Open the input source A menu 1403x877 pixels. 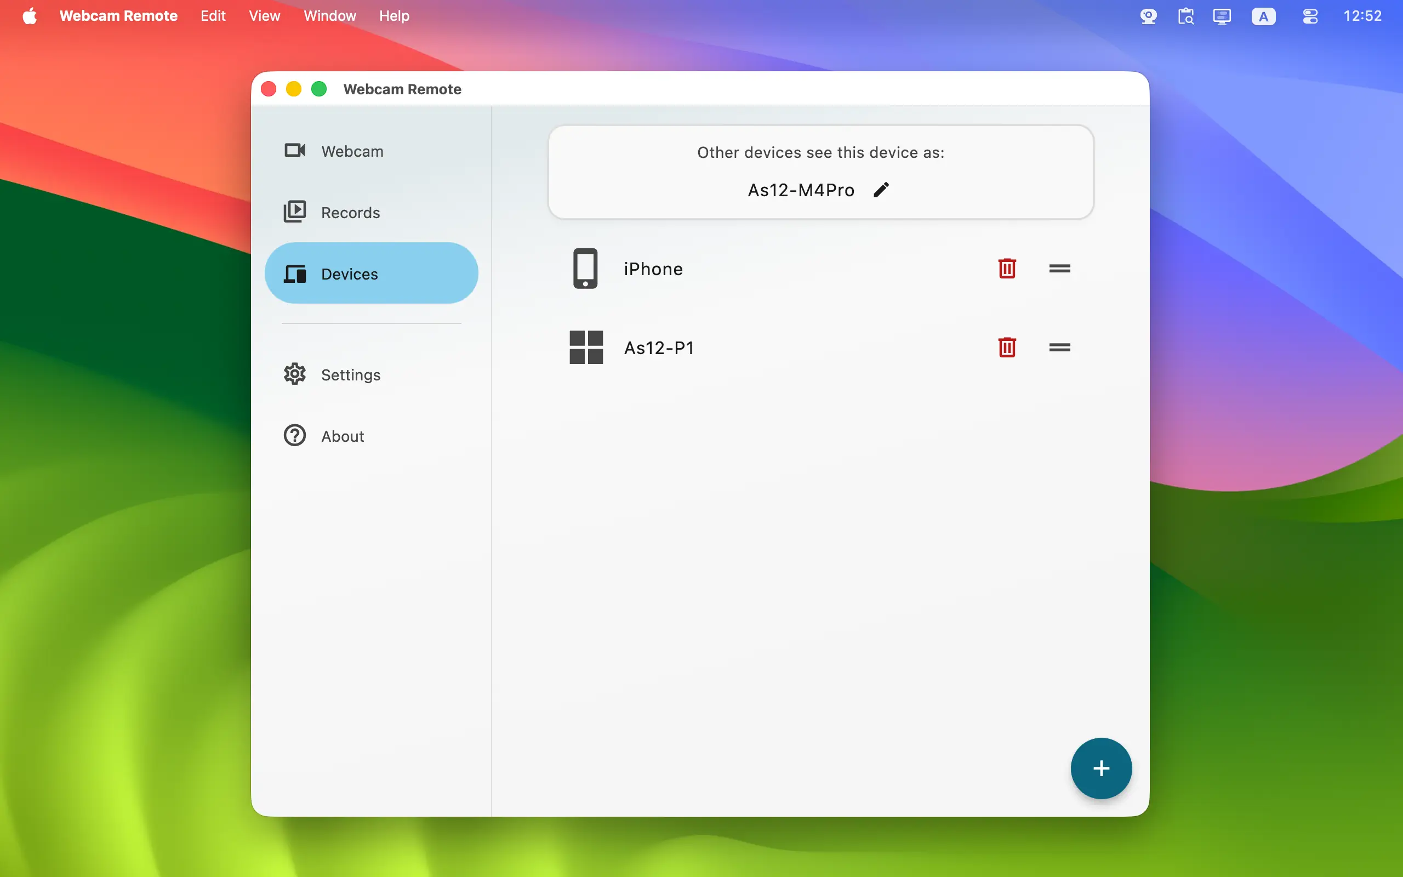tap(1263, 16)
